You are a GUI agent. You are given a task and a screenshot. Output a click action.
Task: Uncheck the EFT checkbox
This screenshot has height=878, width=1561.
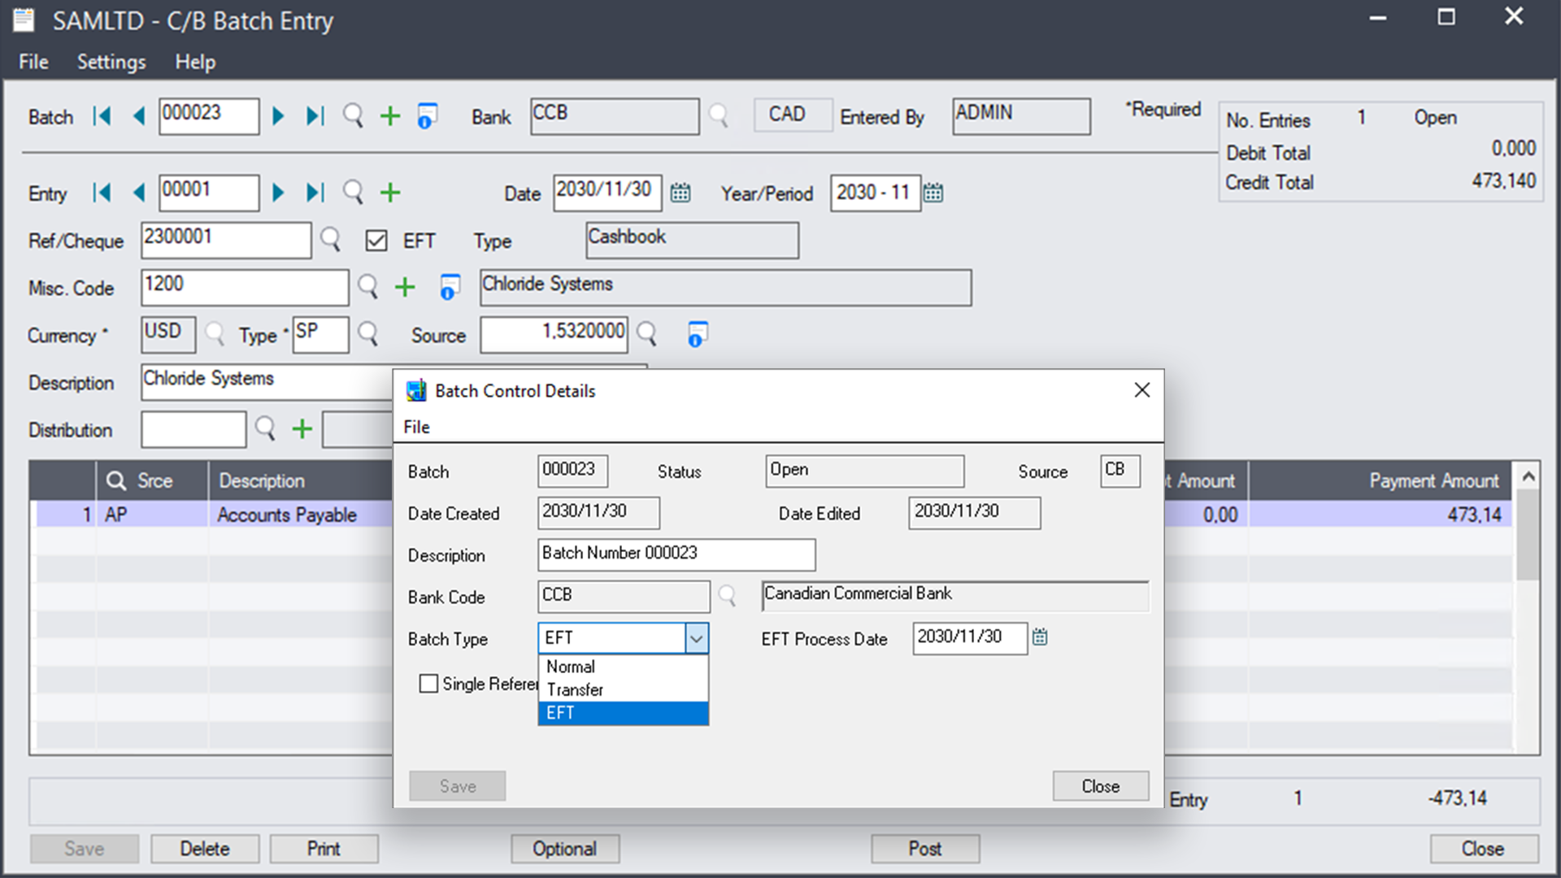tap(376, 241)
